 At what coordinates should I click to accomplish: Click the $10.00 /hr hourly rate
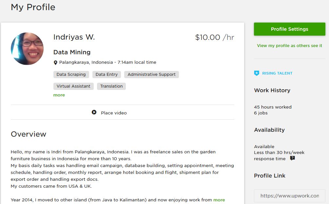coord(215,38)
